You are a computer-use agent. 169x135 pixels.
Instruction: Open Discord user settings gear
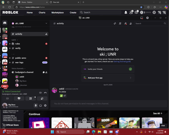(x=45, y=105)
